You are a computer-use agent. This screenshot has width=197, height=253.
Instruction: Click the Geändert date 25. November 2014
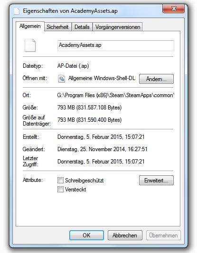click(103, 149)
